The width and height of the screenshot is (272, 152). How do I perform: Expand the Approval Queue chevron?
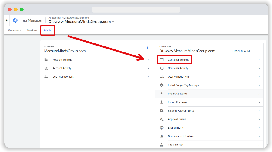(259, 119)
